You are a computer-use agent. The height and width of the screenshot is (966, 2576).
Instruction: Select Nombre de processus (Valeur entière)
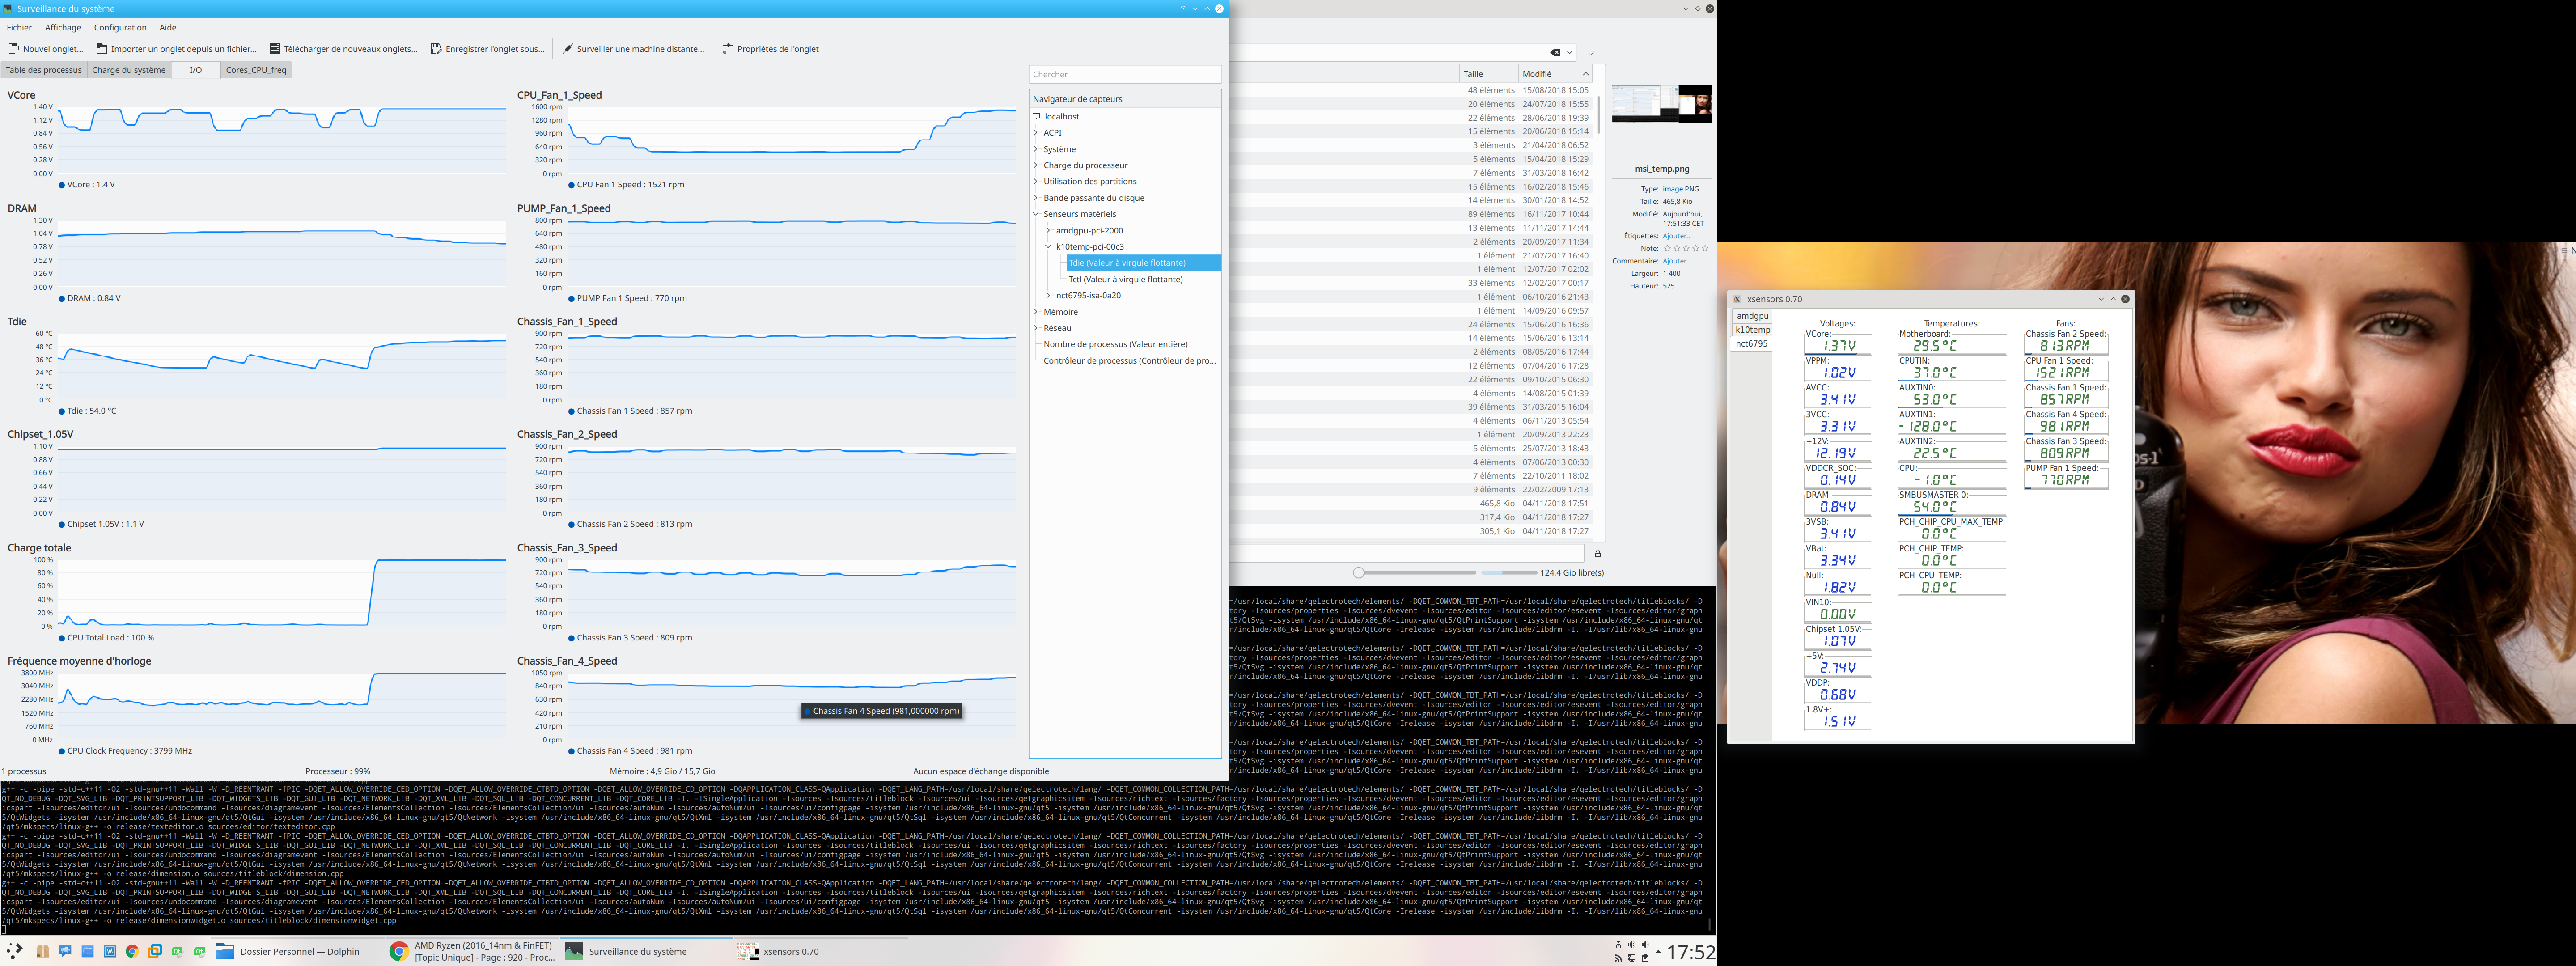[x=1115, y=345]
